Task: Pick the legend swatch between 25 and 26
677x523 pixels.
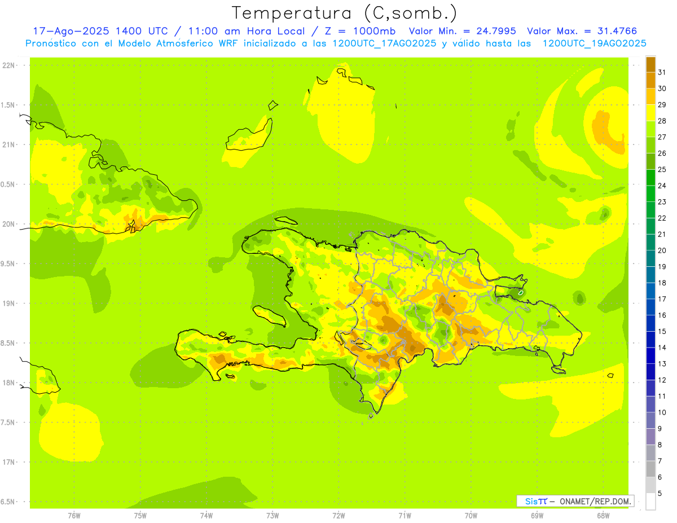Action: pos(650,161)
